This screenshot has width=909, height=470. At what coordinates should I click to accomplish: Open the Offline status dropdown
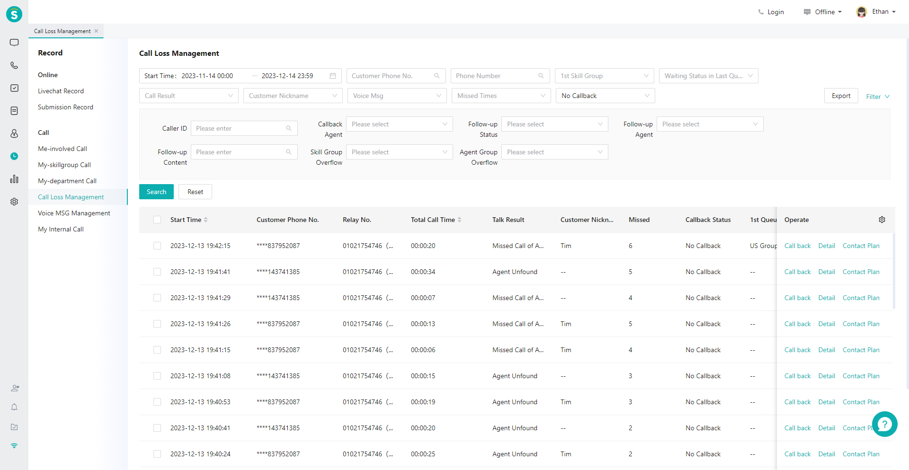(823, 12)
